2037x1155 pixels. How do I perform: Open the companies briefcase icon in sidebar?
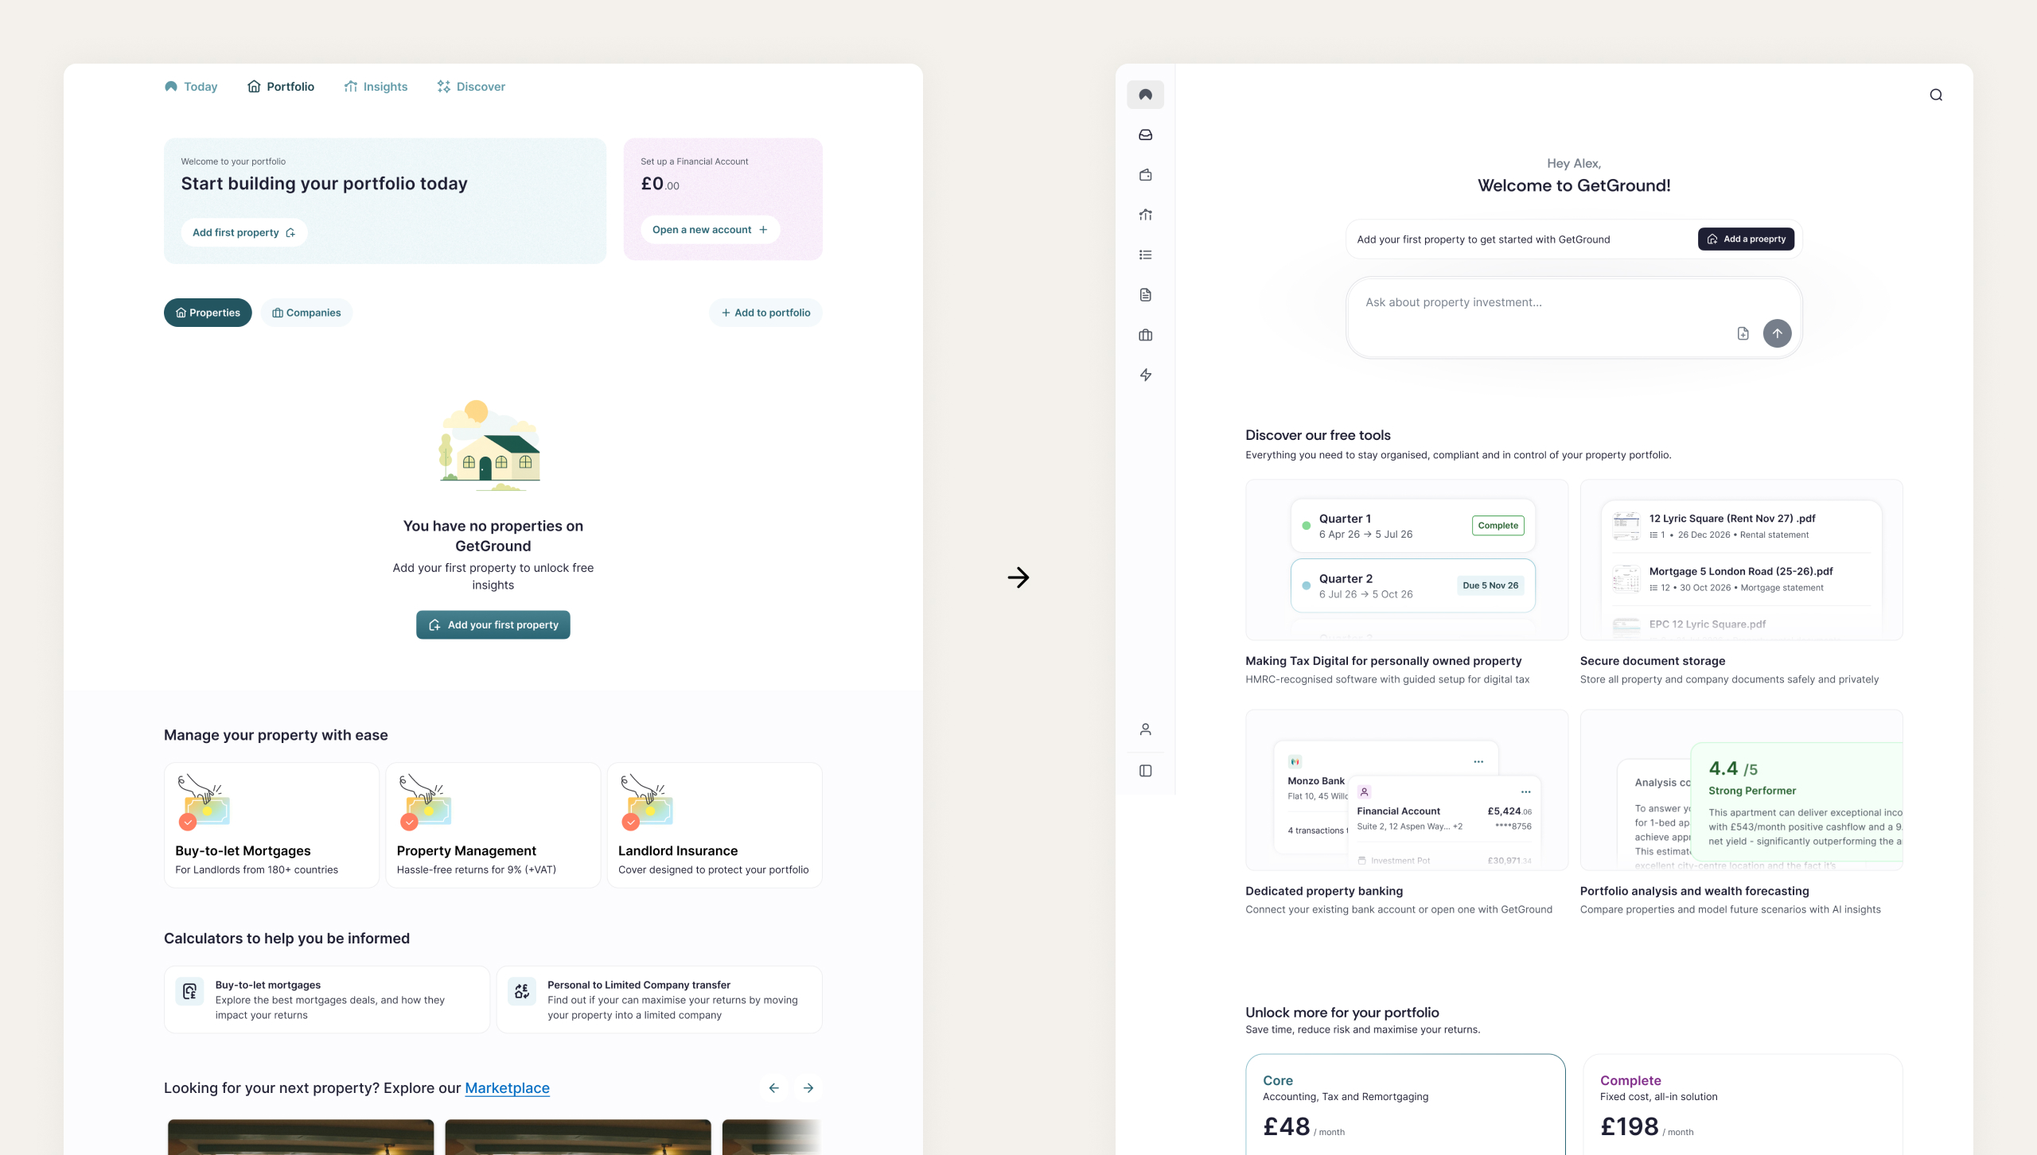click(x=1146, y=335)
